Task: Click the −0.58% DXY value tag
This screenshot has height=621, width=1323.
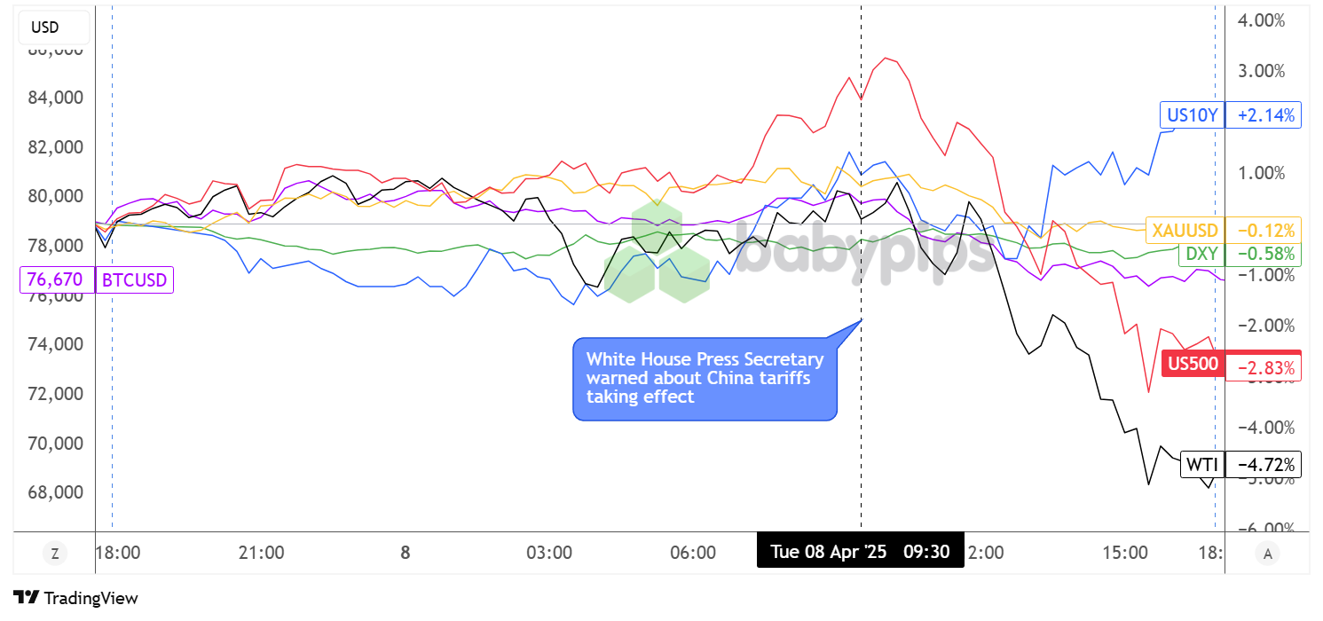Action: pos(1263,255)
